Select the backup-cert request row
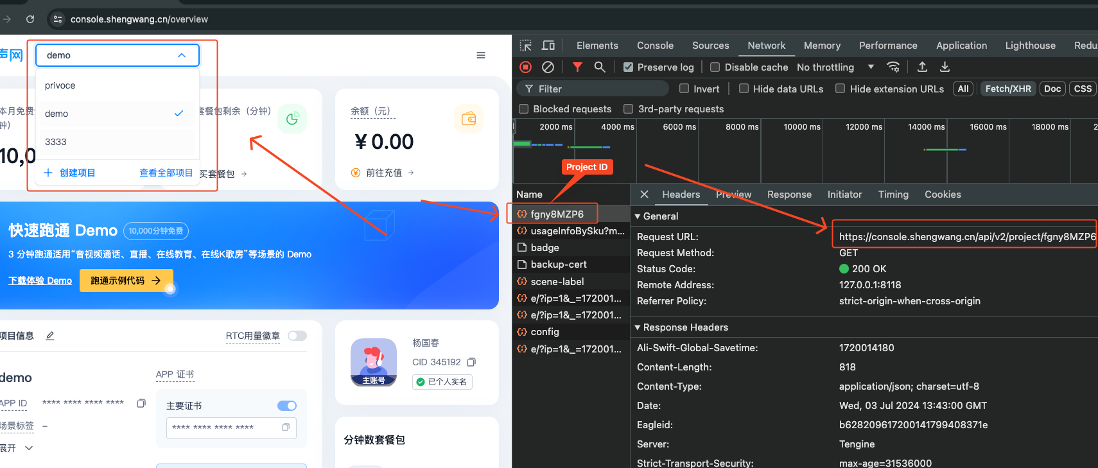The height and width of the screenshot is (468, 1098). click(x=571, y=264)
